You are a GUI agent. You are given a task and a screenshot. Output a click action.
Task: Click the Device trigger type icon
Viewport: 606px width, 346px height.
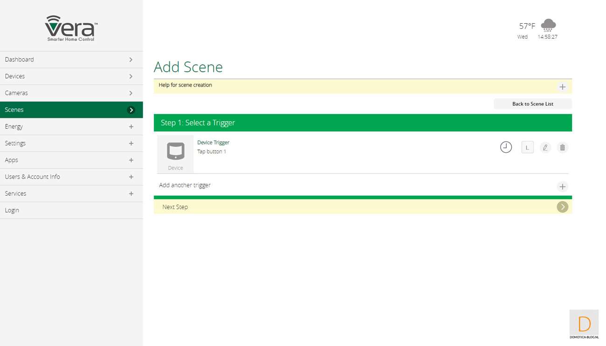(175, 152)
